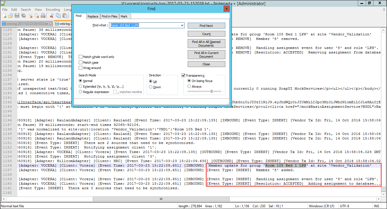This screenshot has width=387, height=209.
Task: Switch to the Replace tab
Action: [93, 16]
